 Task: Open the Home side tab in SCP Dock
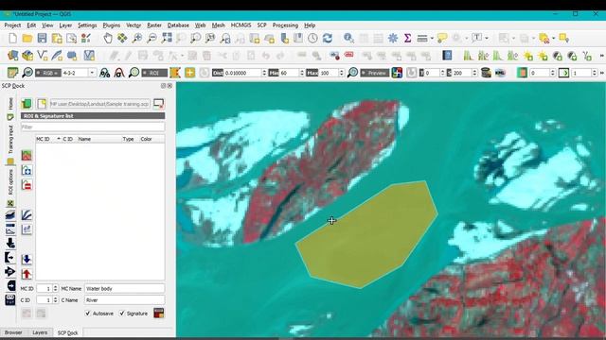tap(10, 103)
